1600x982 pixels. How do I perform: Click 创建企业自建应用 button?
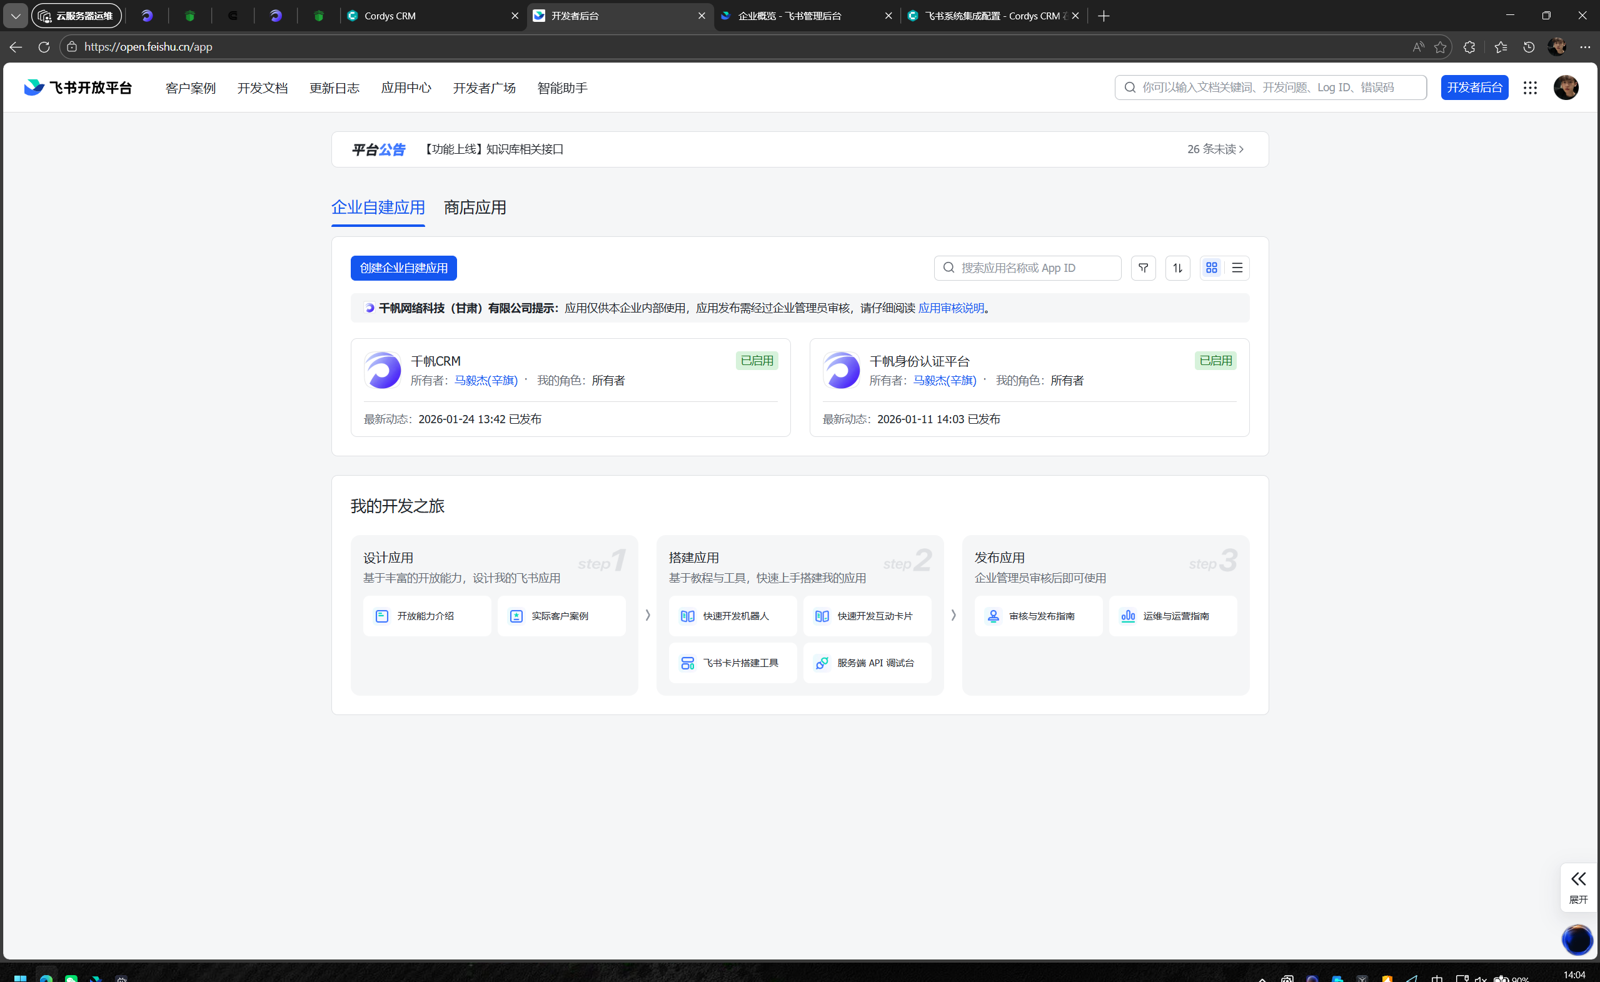point(403,268)
